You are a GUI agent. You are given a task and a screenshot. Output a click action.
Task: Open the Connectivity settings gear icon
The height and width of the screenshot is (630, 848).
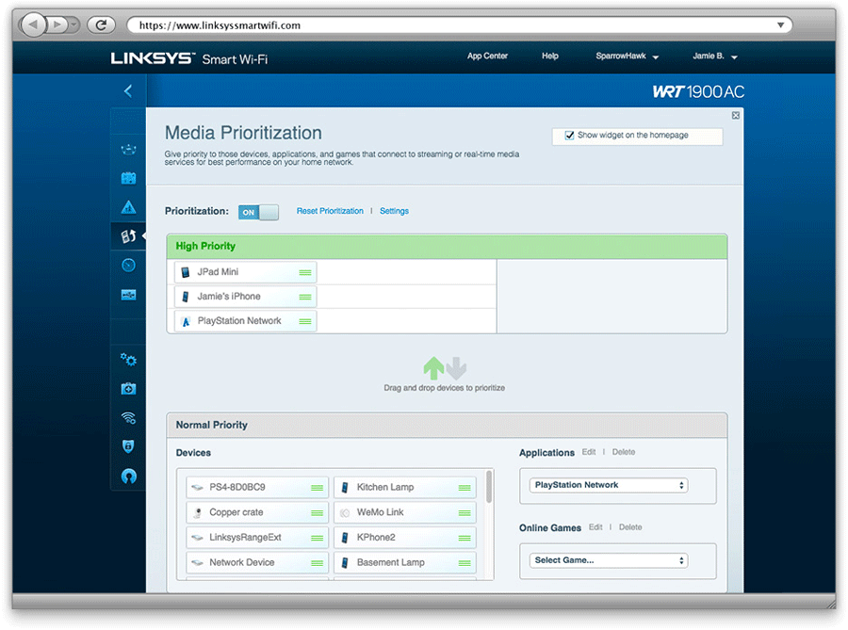click(x=128, y=359)
